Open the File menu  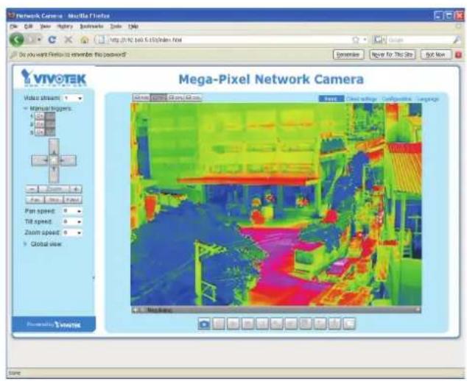coord(14,26)
